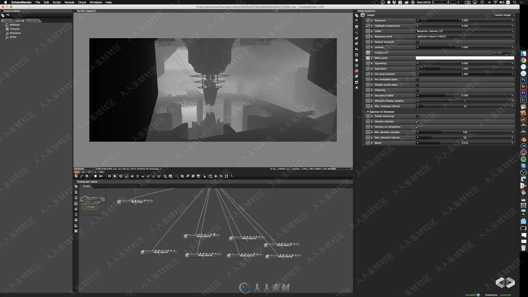This screenshot has height=297, width=528.
Task: Toggle Dithering checkbox
Action: (417, 90)
